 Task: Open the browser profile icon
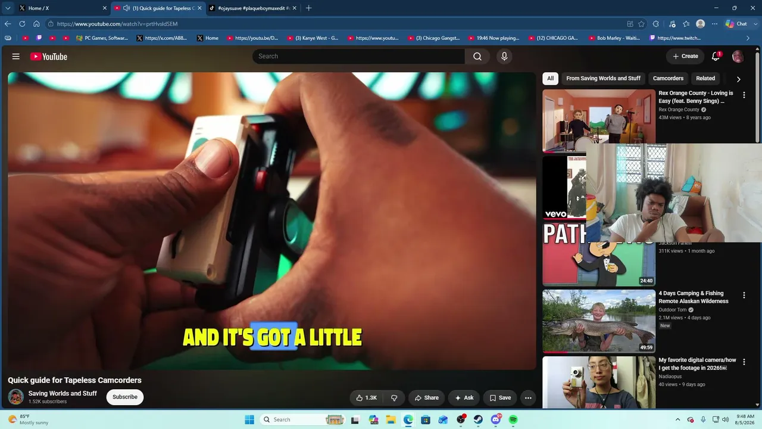click(x=701, y=24)
